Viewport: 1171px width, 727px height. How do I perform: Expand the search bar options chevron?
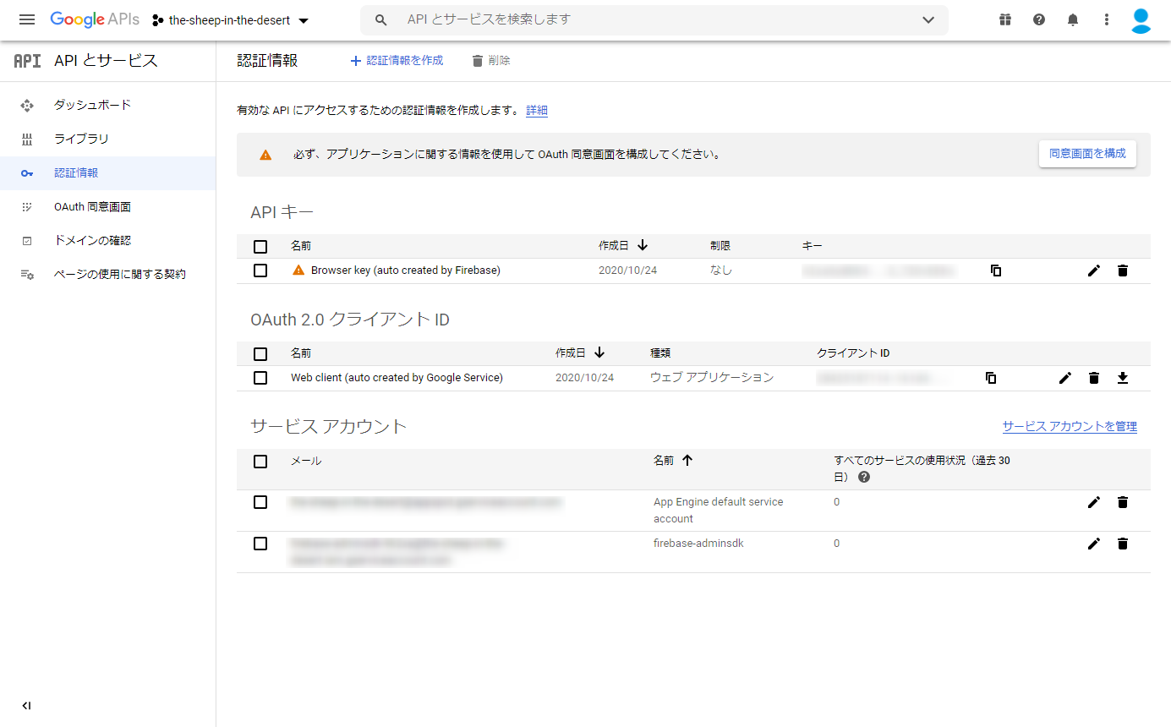(x=927, y=19)
